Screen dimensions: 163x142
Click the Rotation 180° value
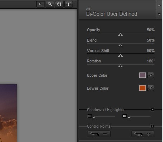pyautogui.click(x=151, y=61)
